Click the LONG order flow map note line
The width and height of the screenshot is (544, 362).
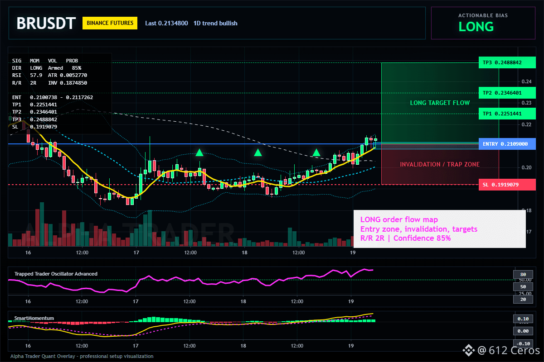point(399,220)
